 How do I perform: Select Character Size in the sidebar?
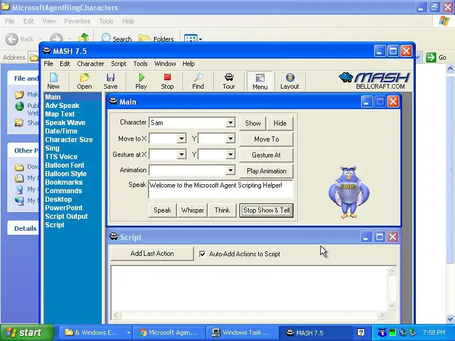click(x=69, y=139)
